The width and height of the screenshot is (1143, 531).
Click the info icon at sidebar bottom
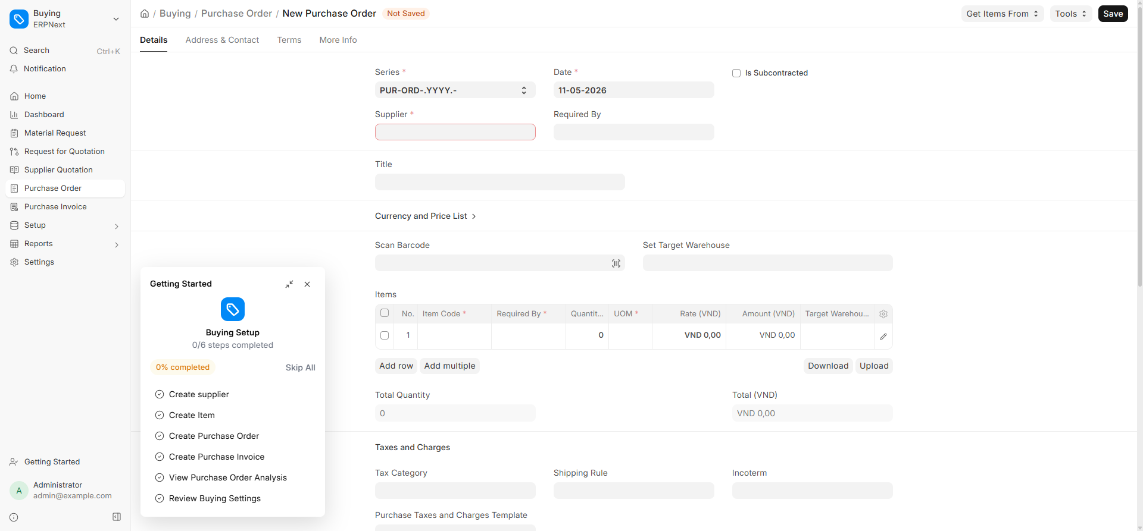[14, 517]
